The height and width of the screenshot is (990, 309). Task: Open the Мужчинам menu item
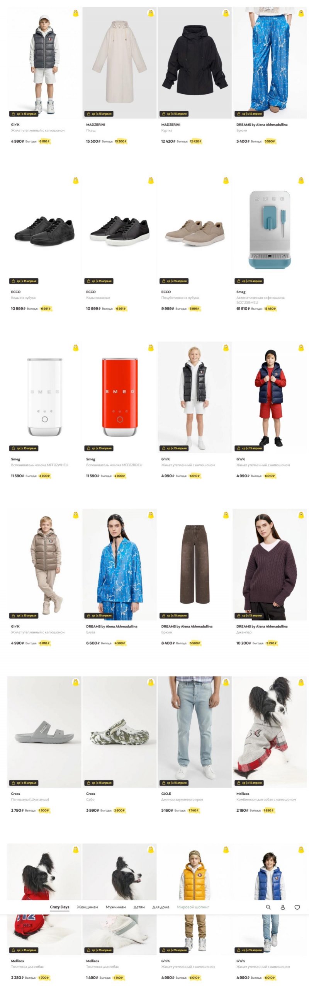point(116,907)
